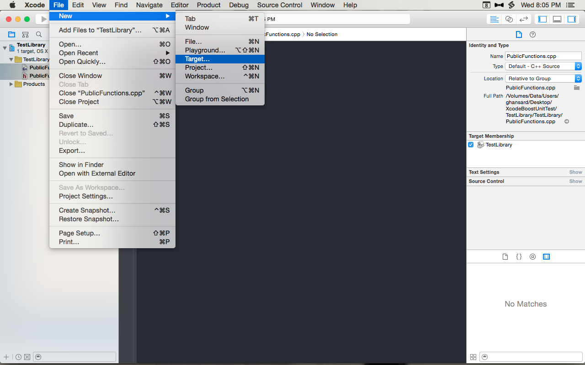Select Show in Finder

tap(112, 165)
